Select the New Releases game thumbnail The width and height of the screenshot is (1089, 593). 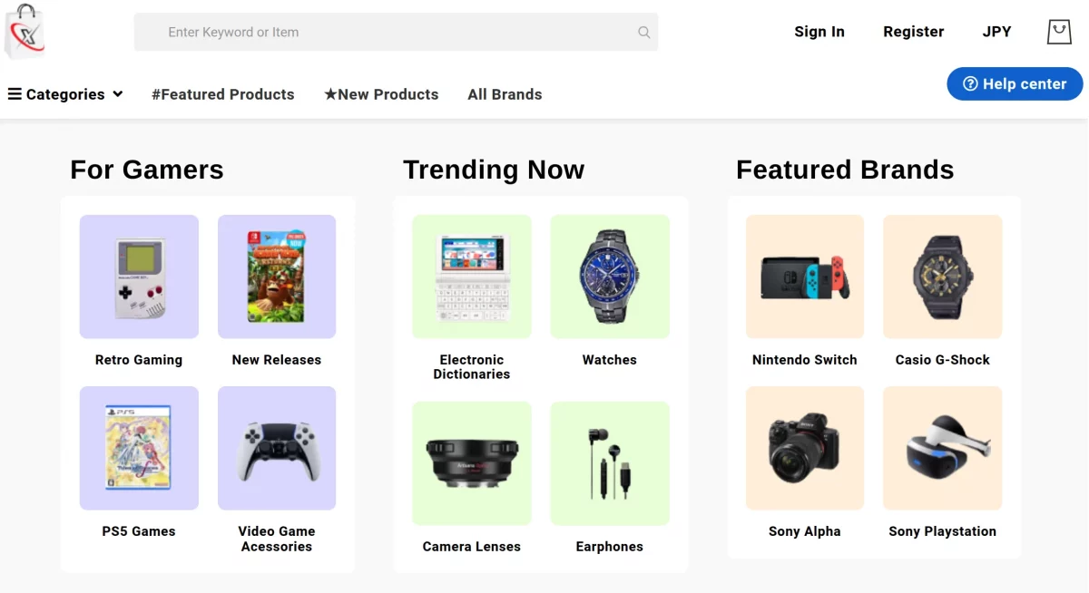[x=277, y=277]
